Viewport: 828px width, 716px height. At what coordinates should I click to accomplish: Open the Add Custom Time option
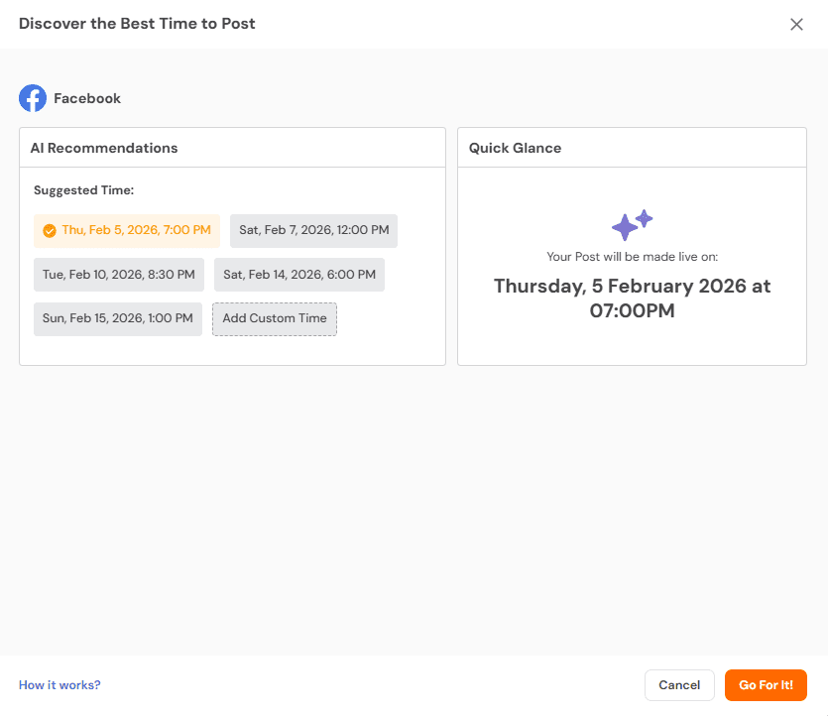274,319
